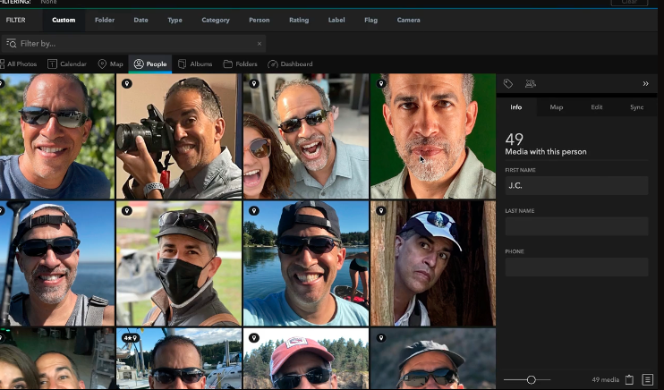Show the Folders view
This screenshot has height=390, width=664.
[240, 64]
